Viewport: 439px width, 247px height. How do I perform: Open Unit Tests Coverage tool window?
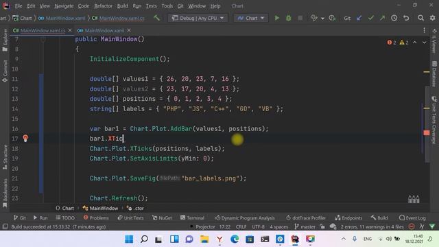point(434,120)
